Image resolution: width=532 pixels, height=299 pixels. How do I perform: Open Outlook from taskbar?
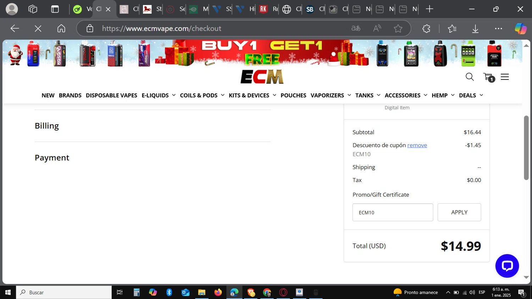(x=185, y=292)
